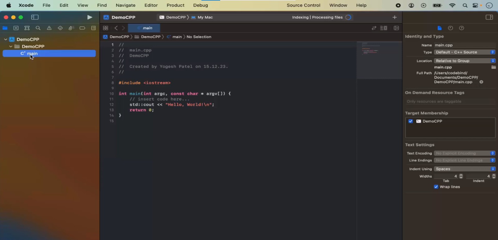Click the code review arrows icon

pyautogui.click(x=374, y=28)
